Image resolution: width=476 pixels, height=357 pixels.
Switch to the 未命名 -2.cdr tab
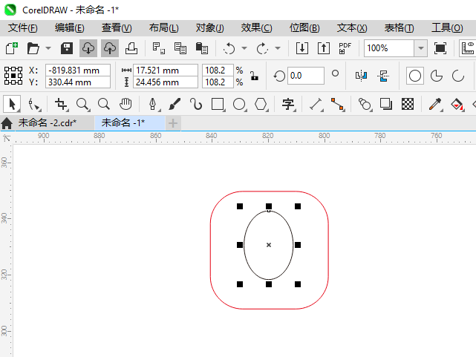pyautogui.click(x=47, y=122)
